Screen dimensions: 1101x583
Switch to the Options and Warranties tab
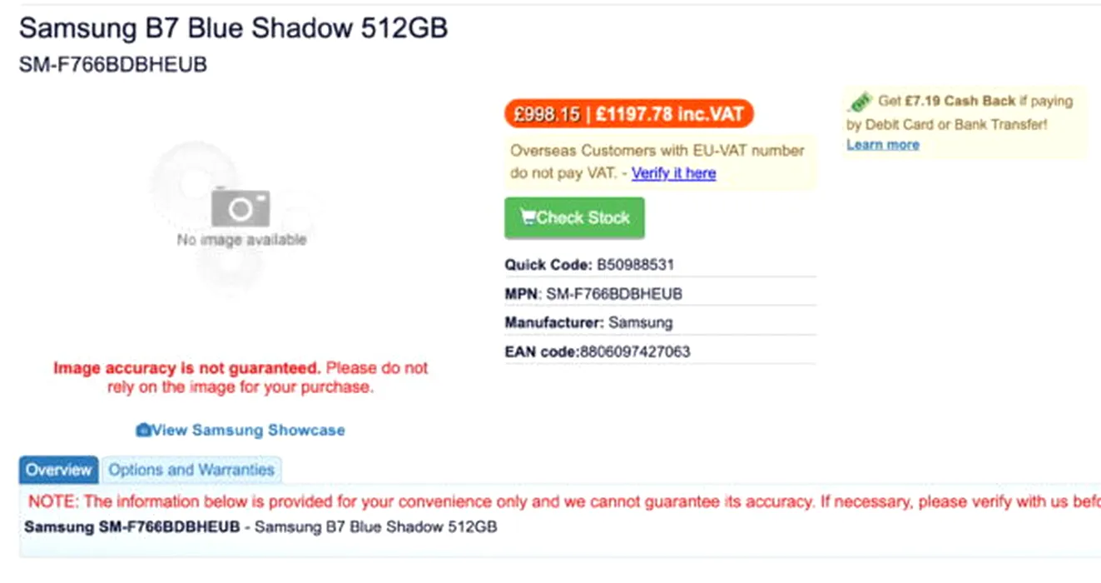[191, 470]
